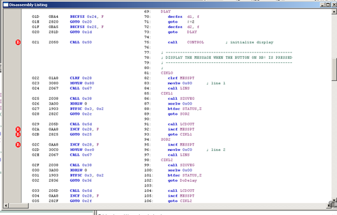Toggle the breakpoint on address 02C
The image size is (337, 215).
click(x=18, y=145)
